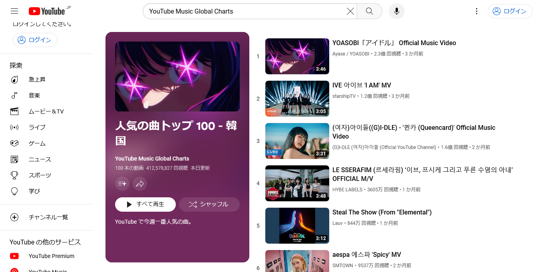539x272 pixels.
Task: Open 急上昇 trending in sidebar
Action: coord(37,79)
